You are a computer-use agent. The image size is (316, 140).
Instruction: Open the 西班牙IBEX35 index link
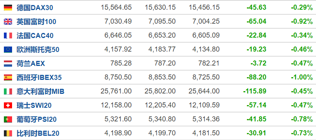coord(39,78)
